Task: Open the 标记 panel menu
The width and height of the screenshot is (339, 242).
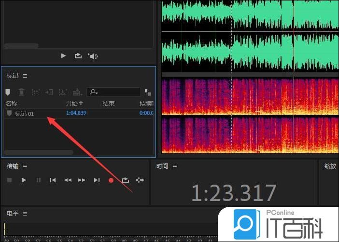Action: pyautogui.click(x=25, y=76)
